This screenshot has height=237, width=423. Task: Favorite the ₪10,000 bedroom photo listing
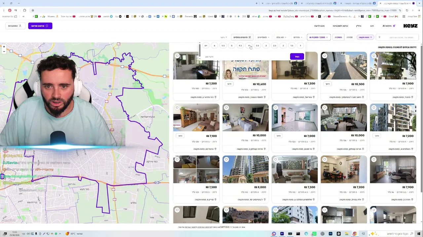pyautogui.click(x=226, y=108)
